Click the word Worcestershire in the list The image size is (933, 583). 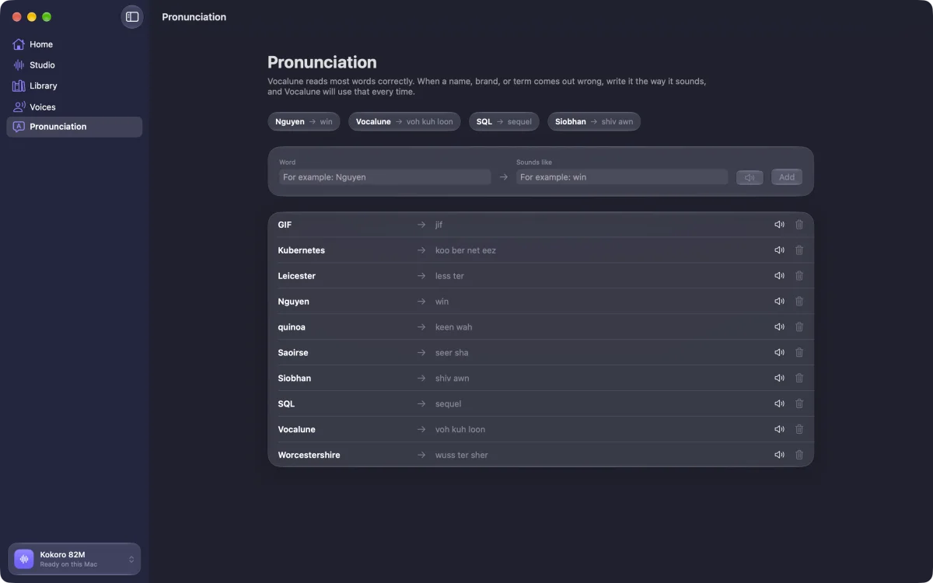309,455
